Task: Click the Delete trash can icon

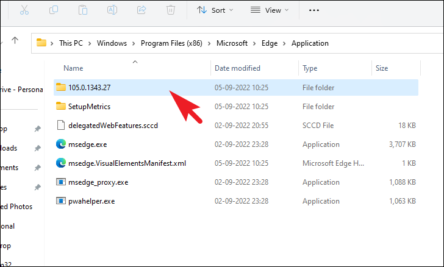Action: 171,10
